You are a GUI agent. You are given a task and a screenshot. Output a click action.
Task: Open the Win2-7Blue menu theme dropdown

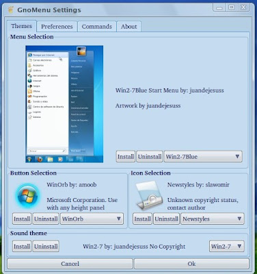[203, 157]
